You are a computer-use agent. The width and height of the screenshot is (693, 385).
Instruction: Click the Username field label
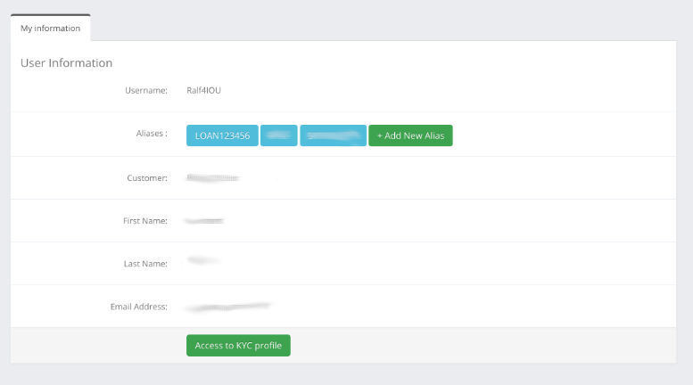pyautogui.click(x=146, y=90)
